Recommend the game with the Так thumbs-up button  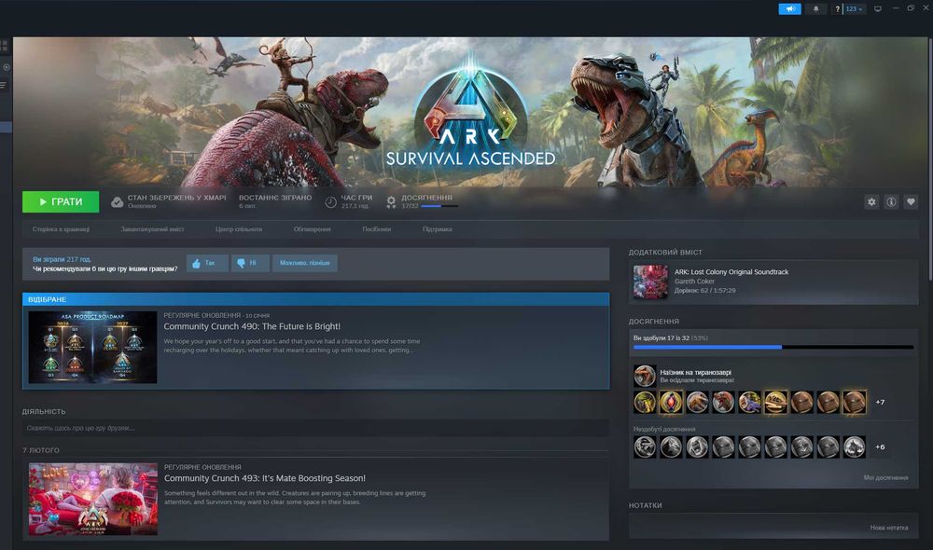[x=207, y=263]
